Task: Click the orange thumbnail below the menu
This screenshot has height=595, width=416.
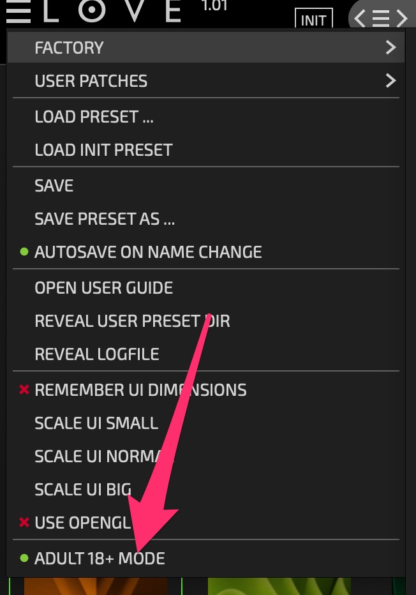Action: (x=96, y=587)
